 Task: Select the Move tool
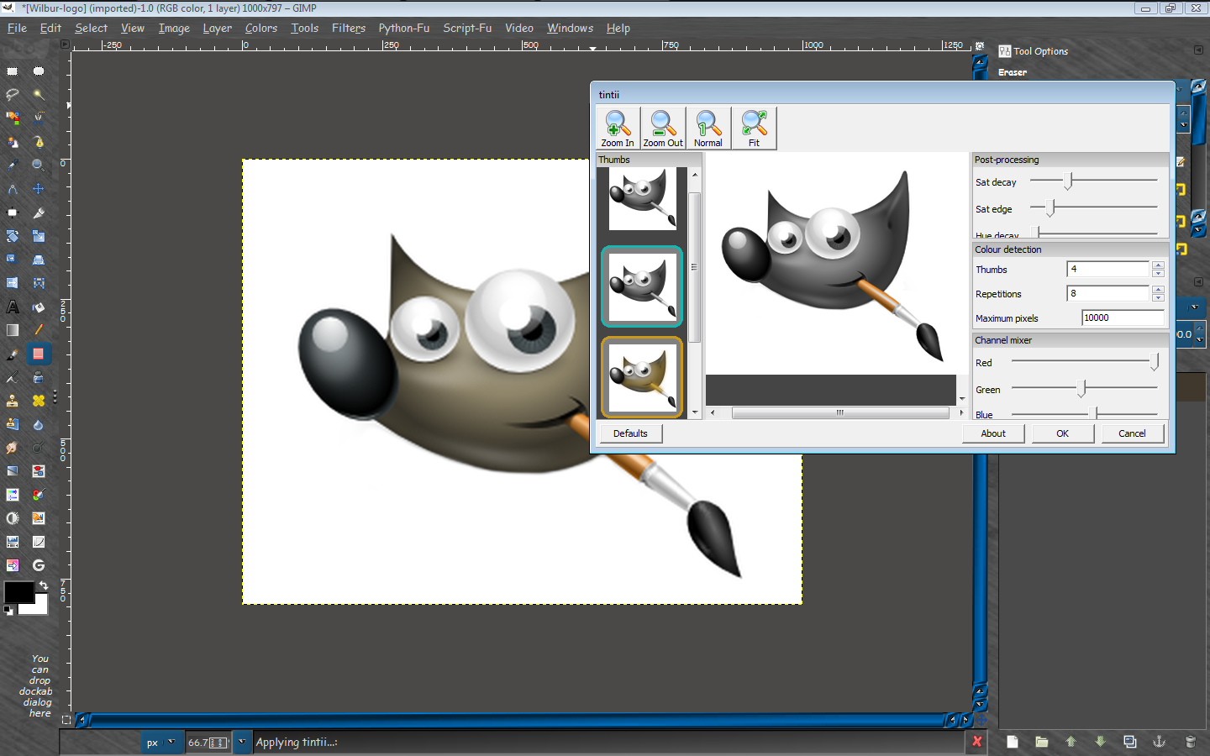coord(39,189)
